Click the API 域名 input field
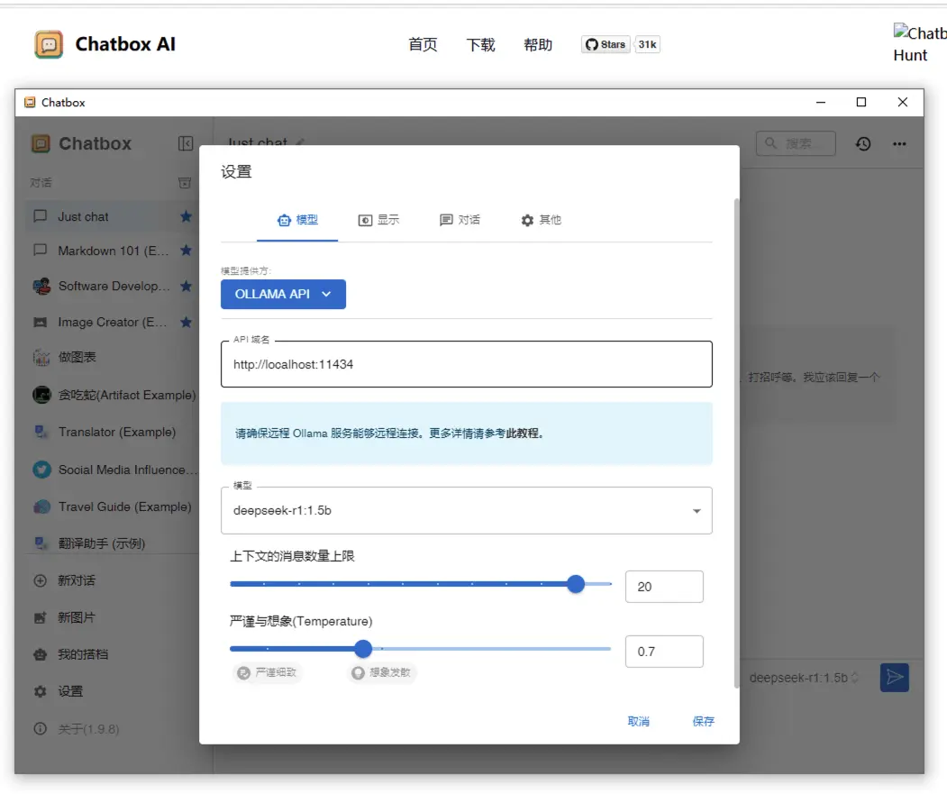 point(466,364)
